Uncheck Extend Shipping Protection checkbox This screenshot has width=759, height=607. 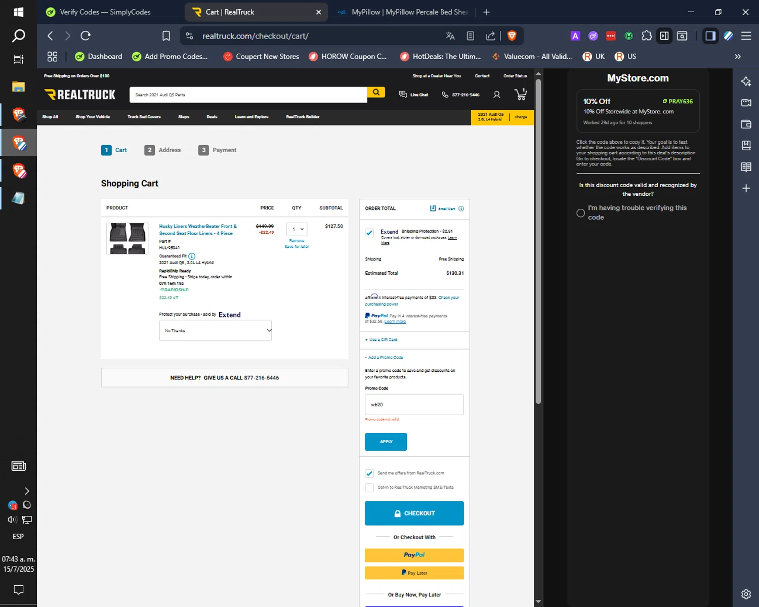point(369,233)
